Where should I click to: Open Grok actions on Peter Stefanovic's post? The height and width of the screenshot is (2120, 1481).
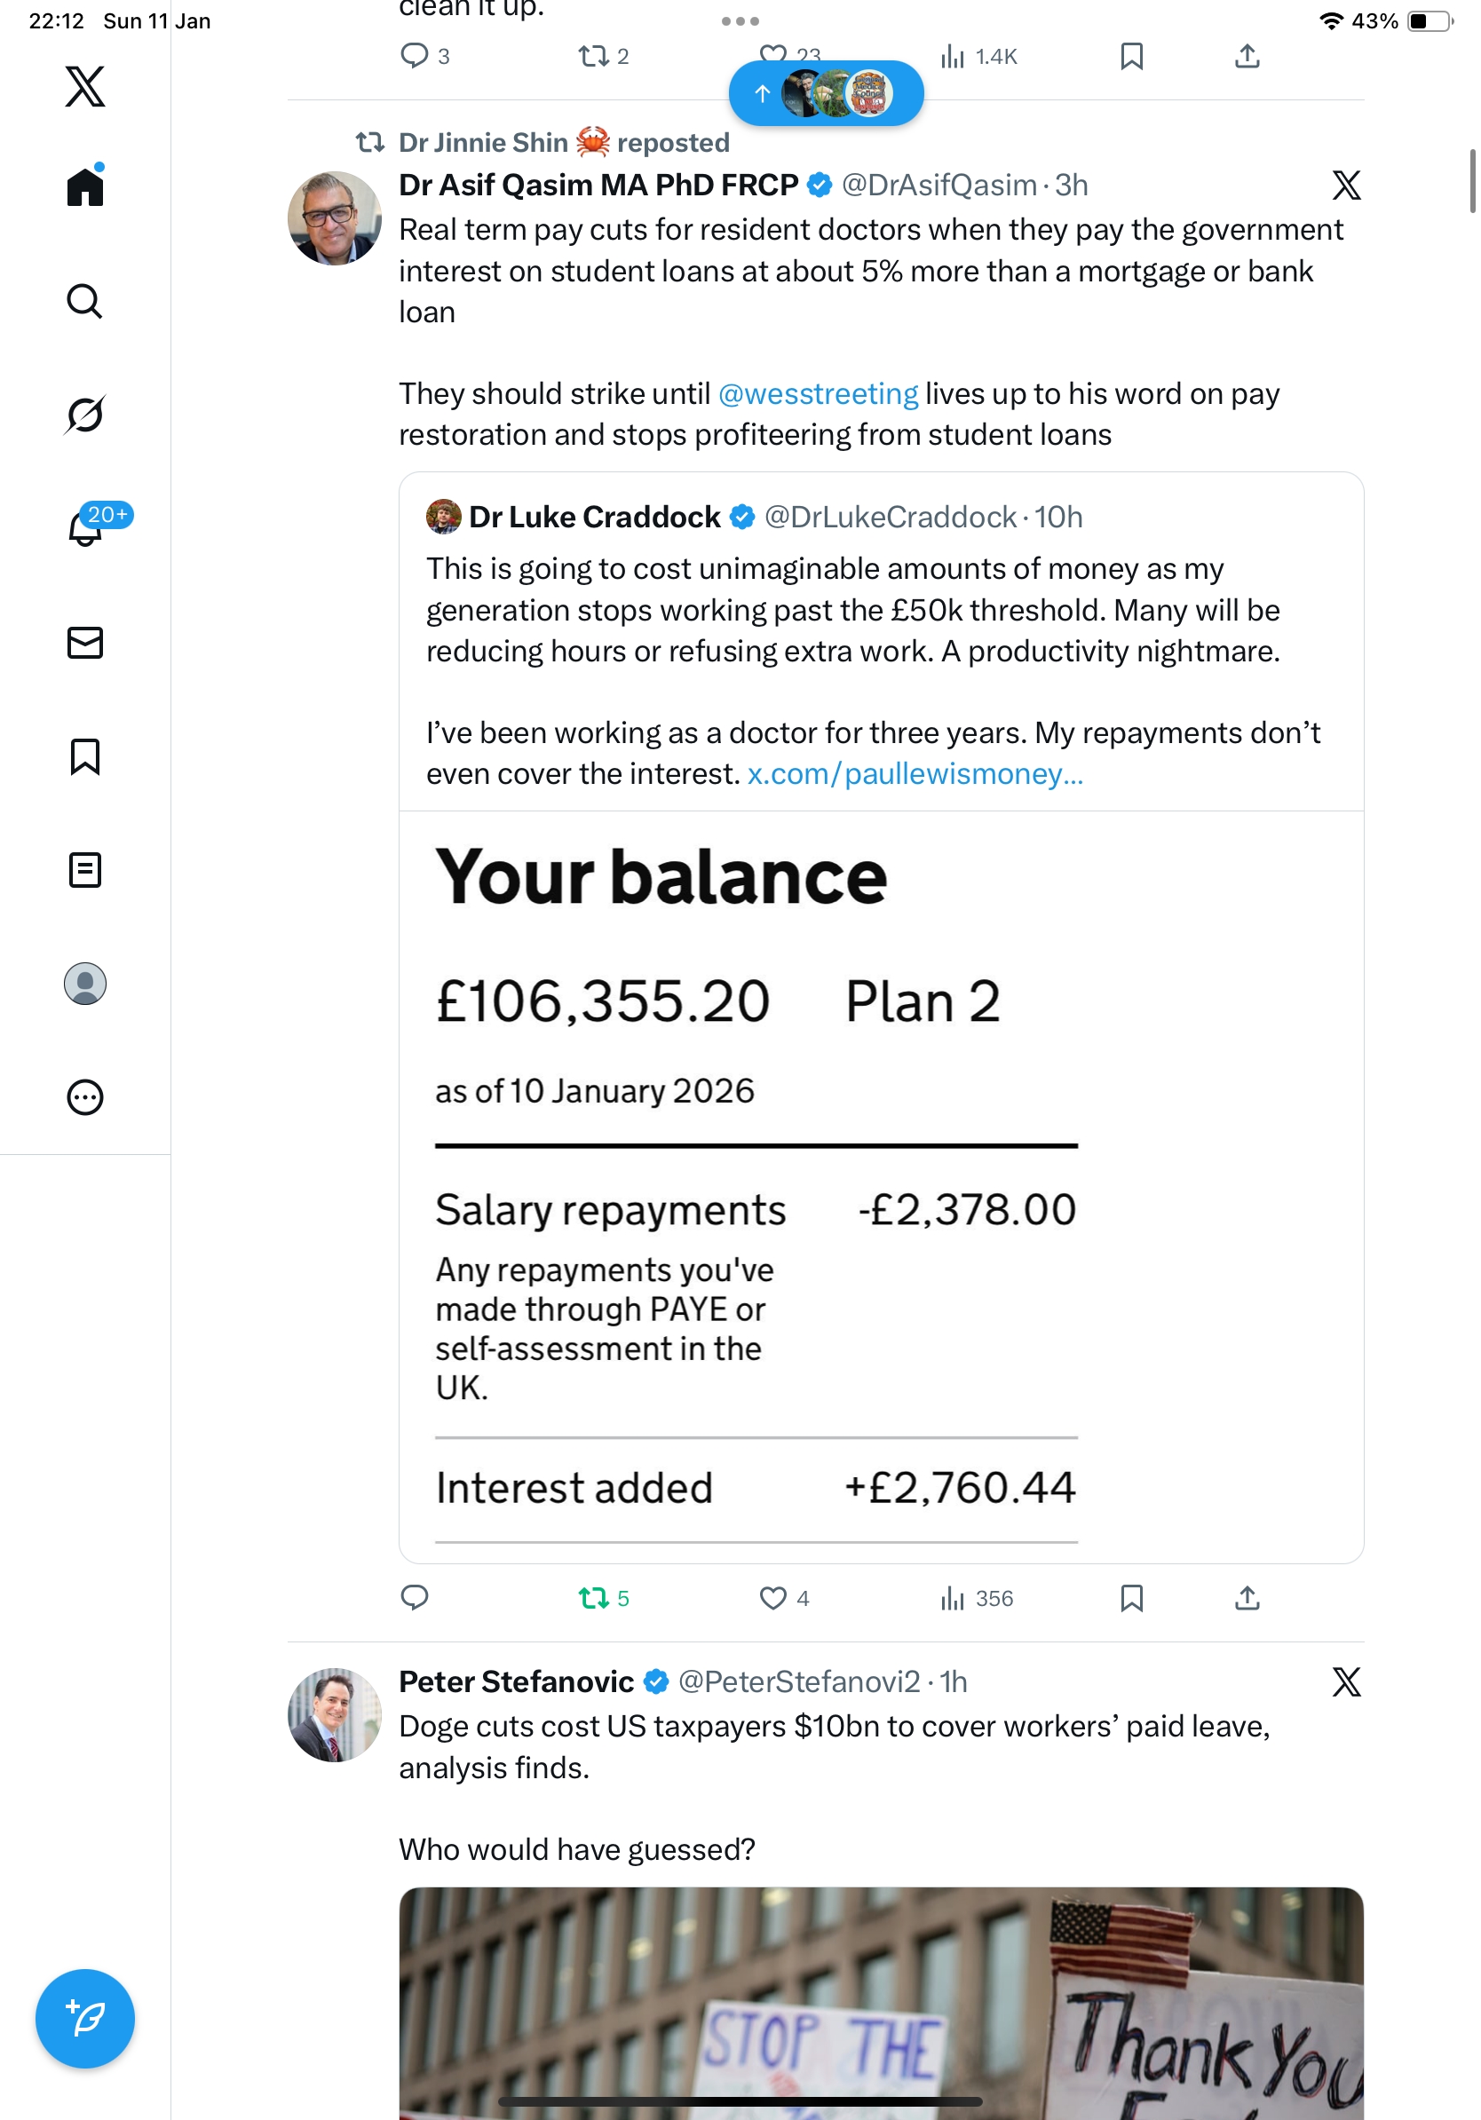click(x=1346, y=1681)
